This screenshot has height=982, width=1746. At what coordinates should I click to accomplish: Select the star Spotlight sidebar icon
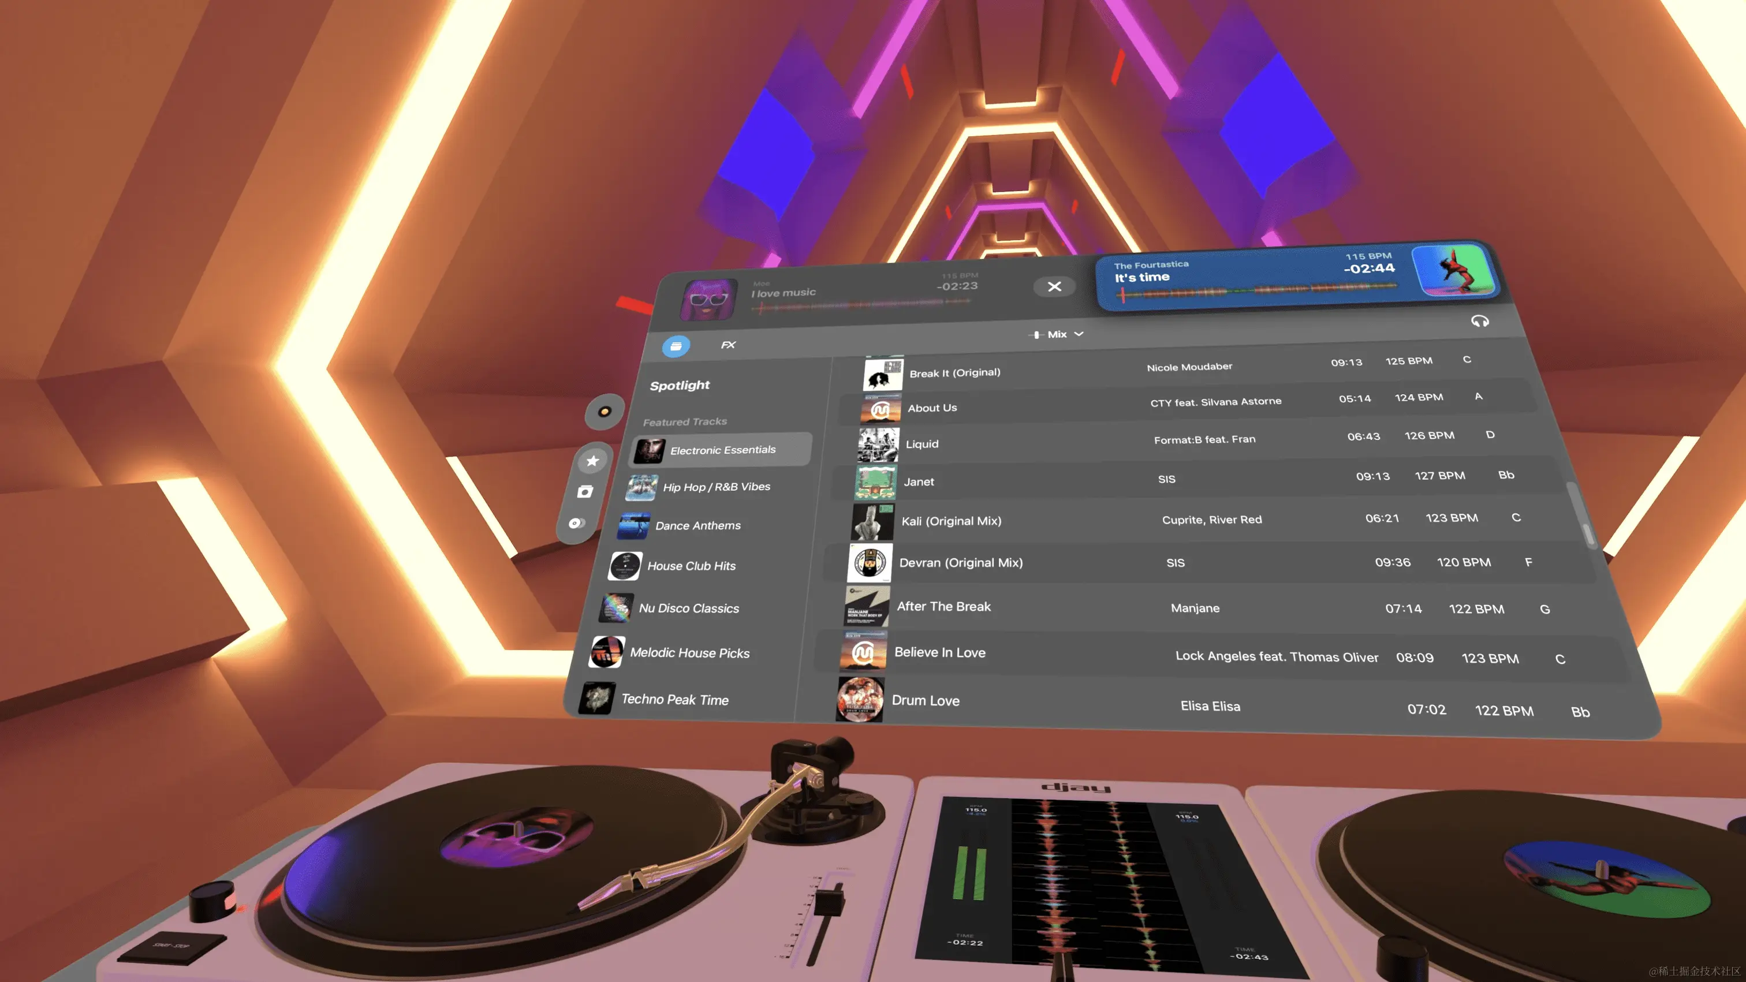point(592,461)
